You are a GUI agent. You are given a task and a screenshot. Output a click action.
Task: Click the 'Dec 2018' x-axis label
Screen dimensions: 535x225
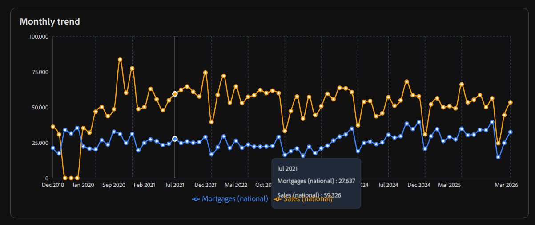coord(53,185)
